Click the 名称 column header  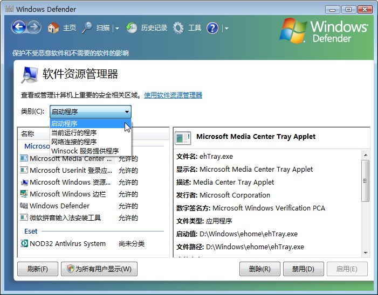coord(28,134)
